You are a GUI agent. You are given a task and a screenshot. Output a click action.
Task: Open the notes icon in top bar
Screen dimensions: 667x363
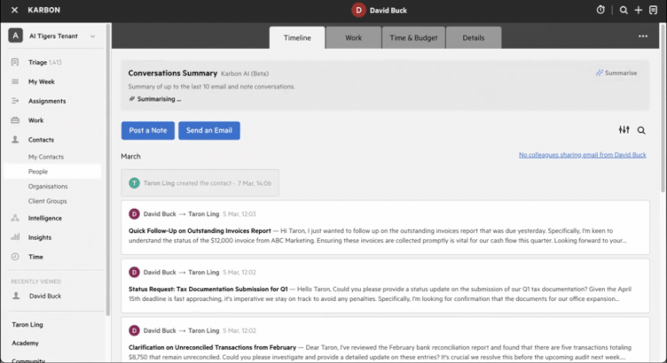(653, 11)
